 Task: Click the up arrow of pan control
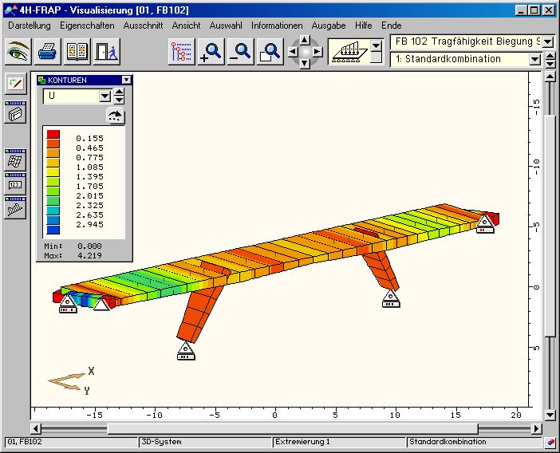coord(306,40)
